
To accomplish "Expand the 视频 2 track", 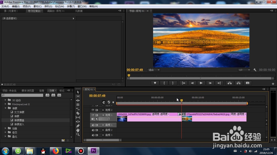I will point(103,110).
